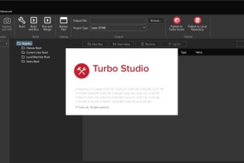Click the Capture and Diff camera icon
244x163 pixels.
pyautogui.click(x=6, y=21)
